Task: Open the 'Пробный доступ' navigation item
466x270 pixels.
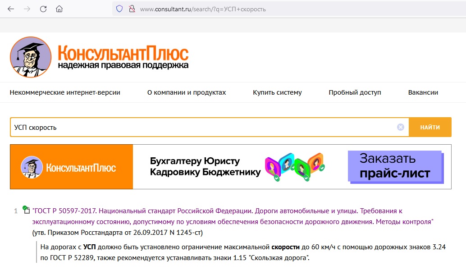Action: (355, 92)
